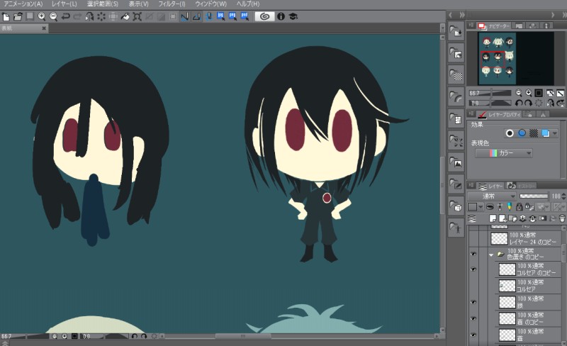Toggle set as draft layer pencil icon

509,206
